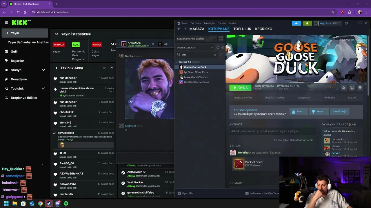Click the Steam announcements megaphone button
371x208 pixels.
pos(296,23)
